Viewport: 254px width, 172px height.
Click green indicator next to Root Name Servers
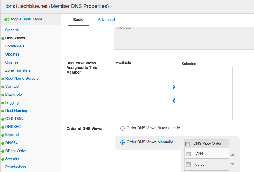click(x=3, y=78)
